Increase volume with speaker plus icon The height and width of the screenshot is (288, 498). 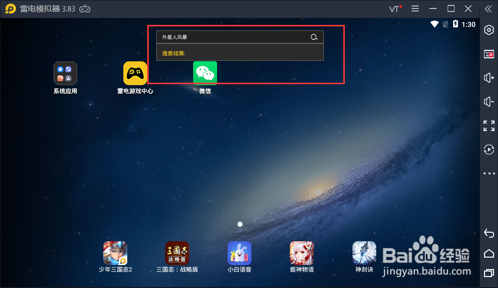pyautogui.click(x=489, y=78)
